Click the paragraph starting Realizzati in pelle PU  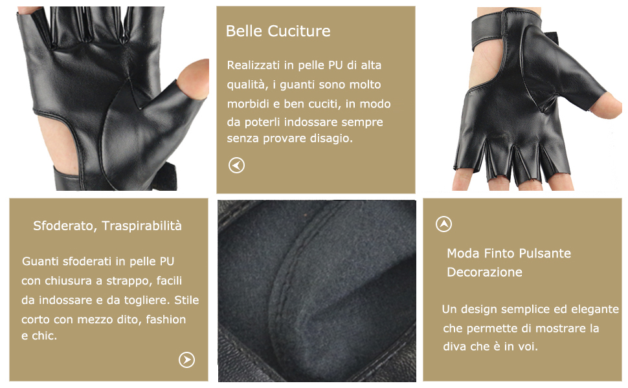click(x=308, y=102)
